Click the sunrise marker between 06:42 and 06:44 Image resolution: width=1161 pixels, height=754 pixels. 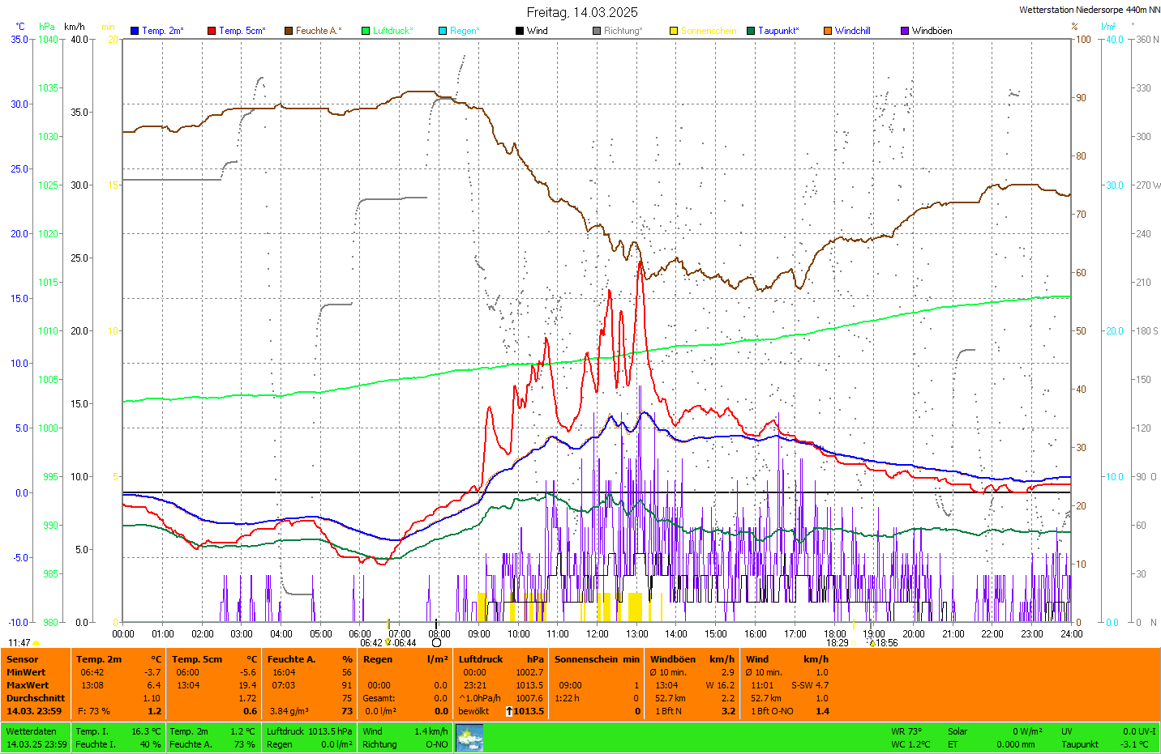point(388,642)
